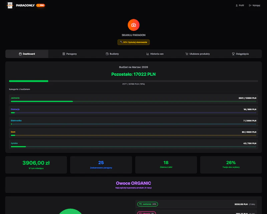Open the Profil link
This screenshot has height=214, width=267.
(240, 5)
